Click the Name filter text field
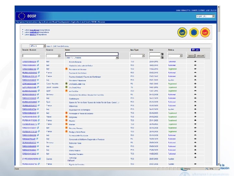Image resolution: width=234 pixels, height=176 pixels. [92, 54]
